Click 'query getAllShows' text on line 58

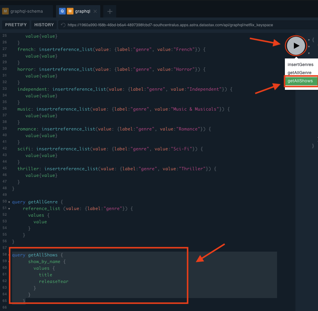tap(35, 255)
